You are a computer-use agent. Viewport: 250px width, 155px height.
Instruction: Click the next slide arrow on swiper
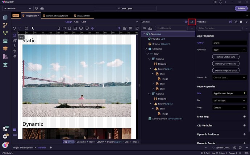point(127,81)
